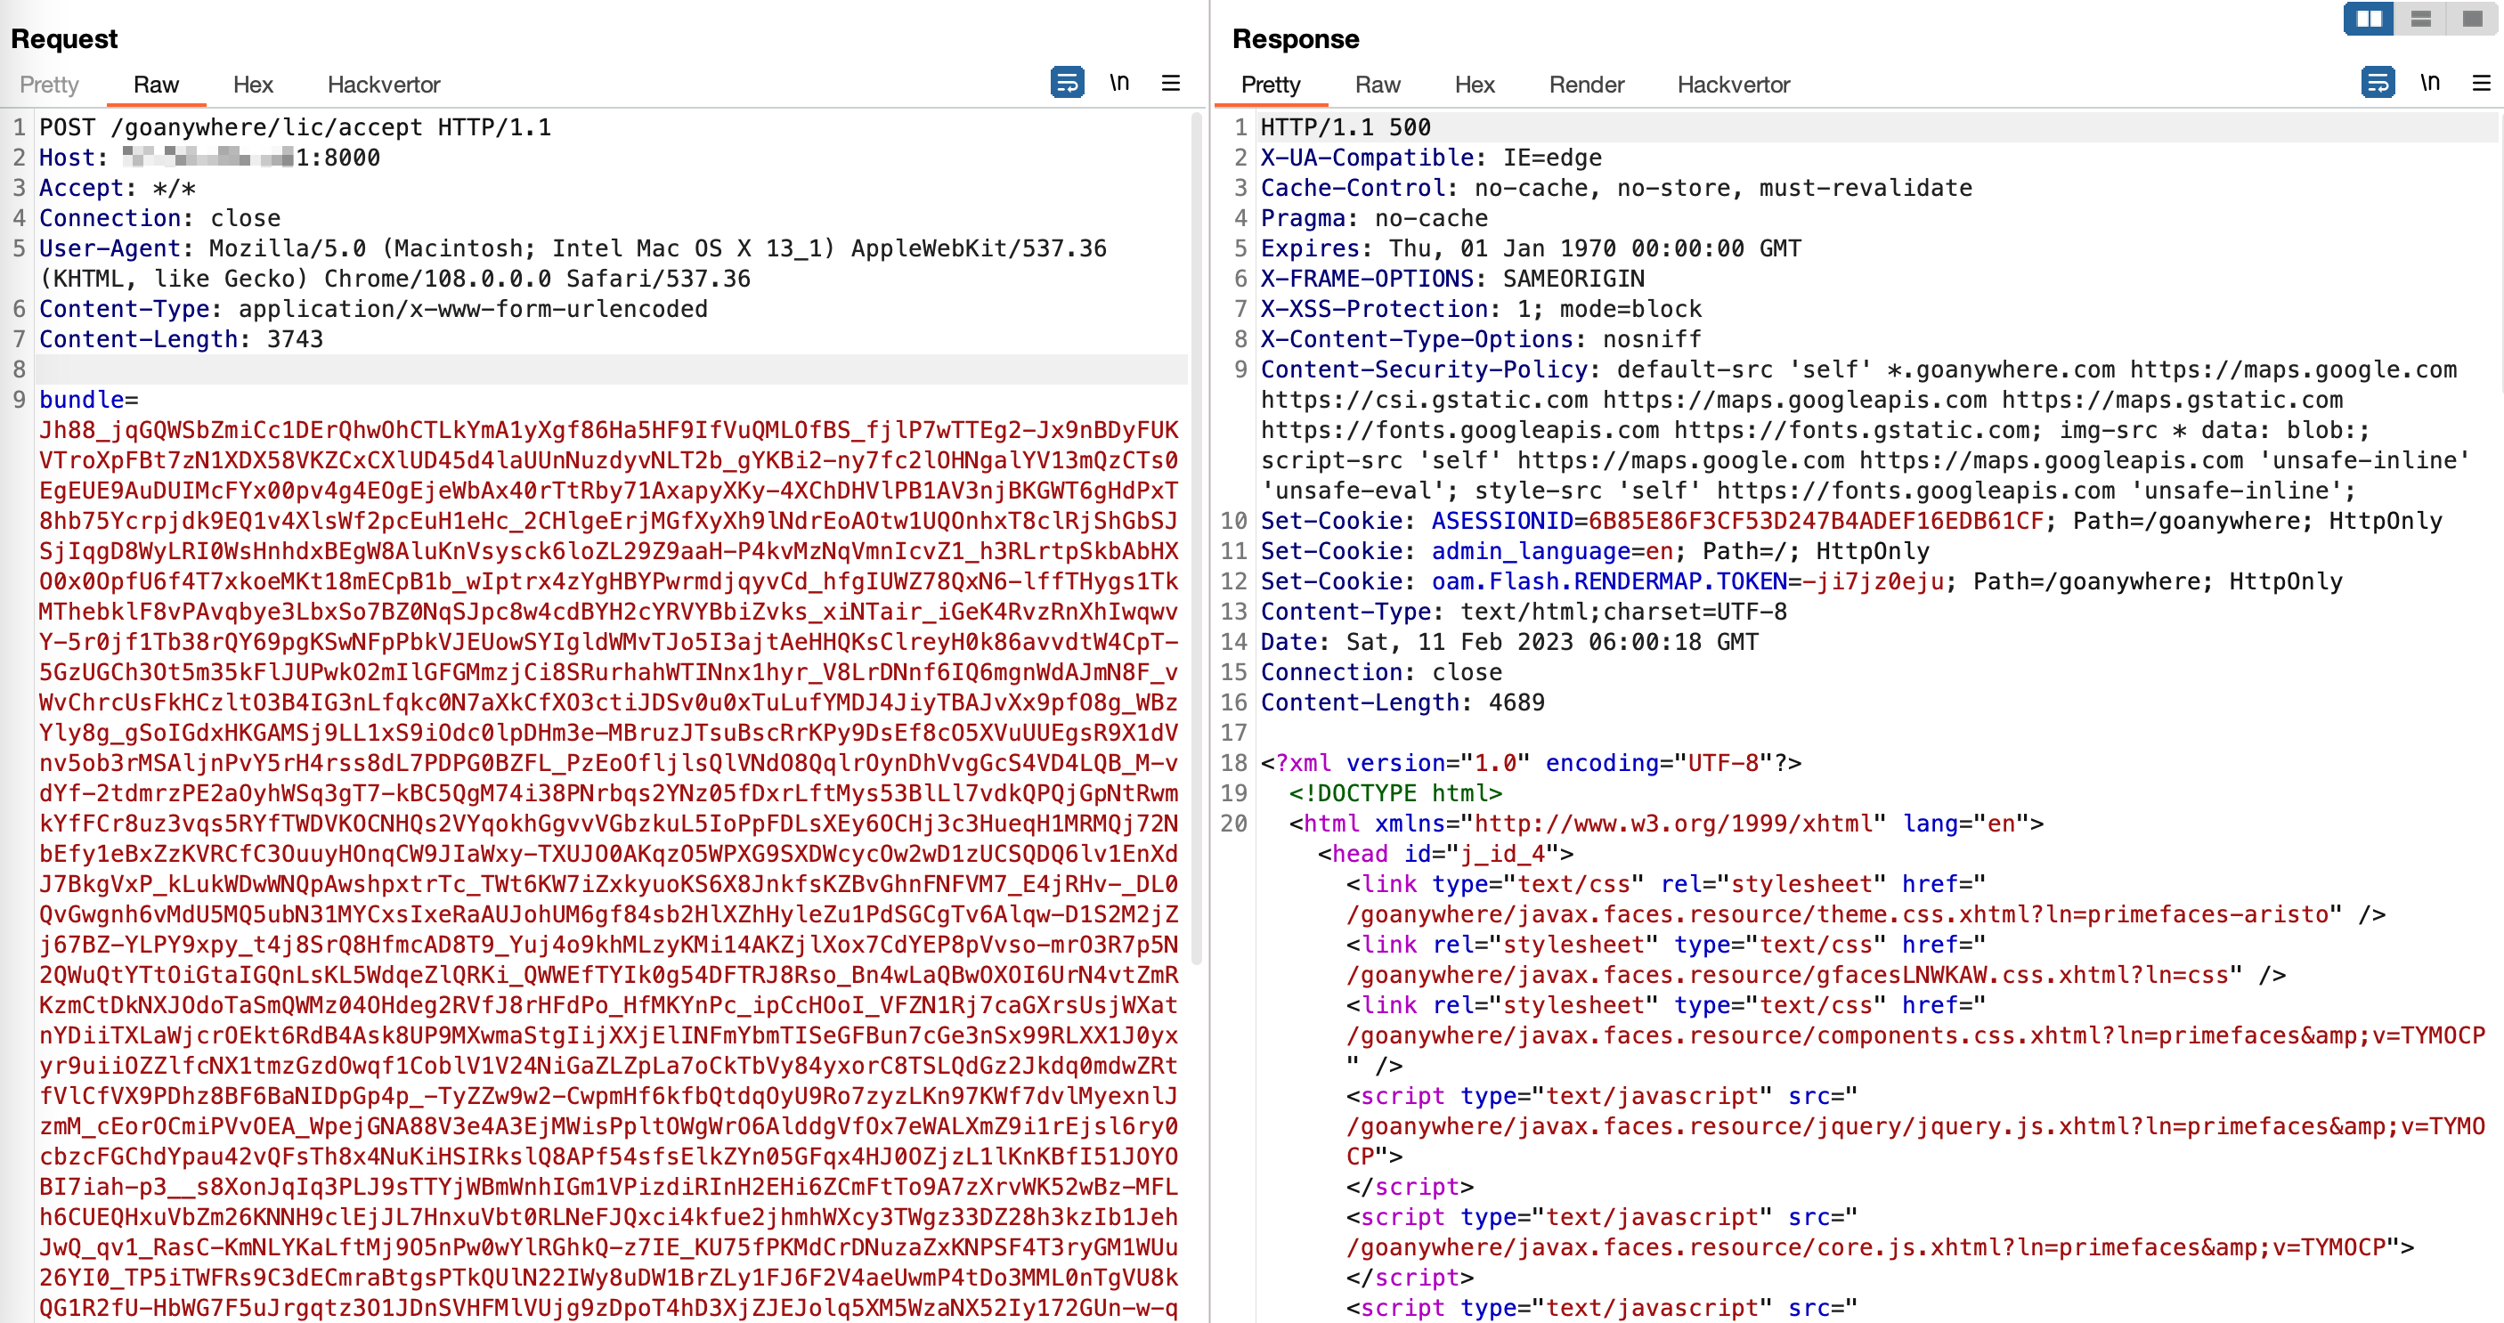
Task: Show non-printable characters in Response panel
Action: 2429,83
